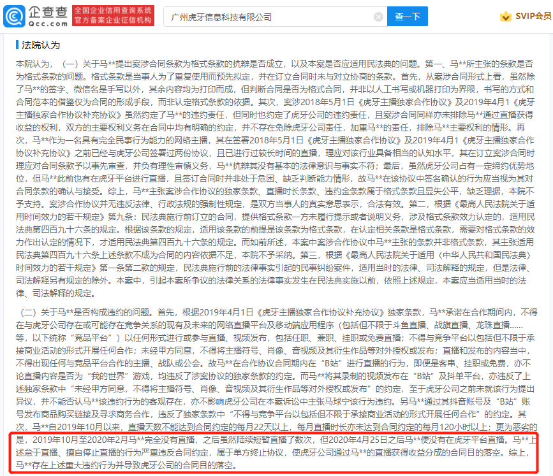Click the line beginning 民法典第四百九十六条上述条款
Image resolution: width=553 pixels, height=476 pixels.
click(274, 255)
